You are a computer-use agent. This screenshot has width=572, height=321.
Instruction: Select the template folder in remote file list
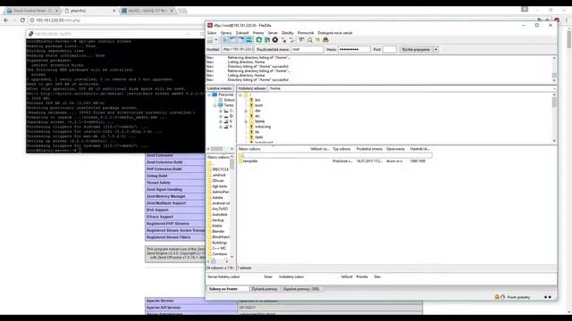tap(250, 160)
